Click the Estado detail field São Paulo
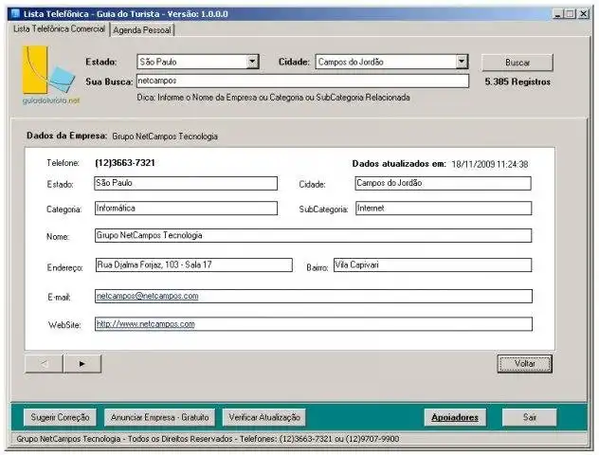Image resolution: width=599 pixels, height=455 pixels. tap(186, 183)
